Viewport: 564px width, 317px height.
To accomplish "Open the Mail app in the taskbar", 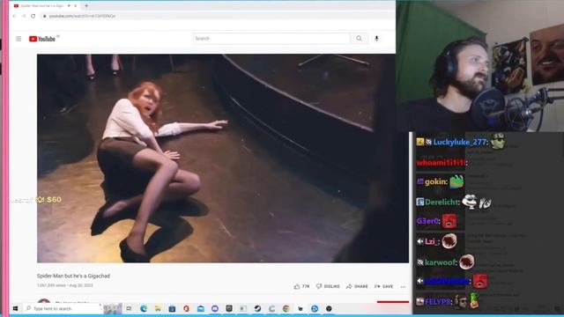I will click(x=201, y=308).
